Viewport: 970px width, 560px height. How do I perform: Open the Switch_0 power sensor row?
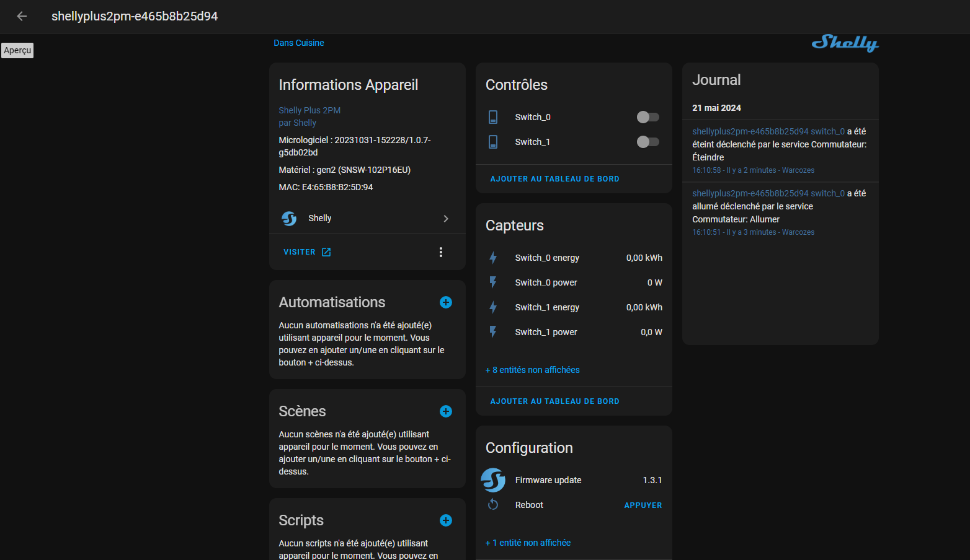point(574,282)
